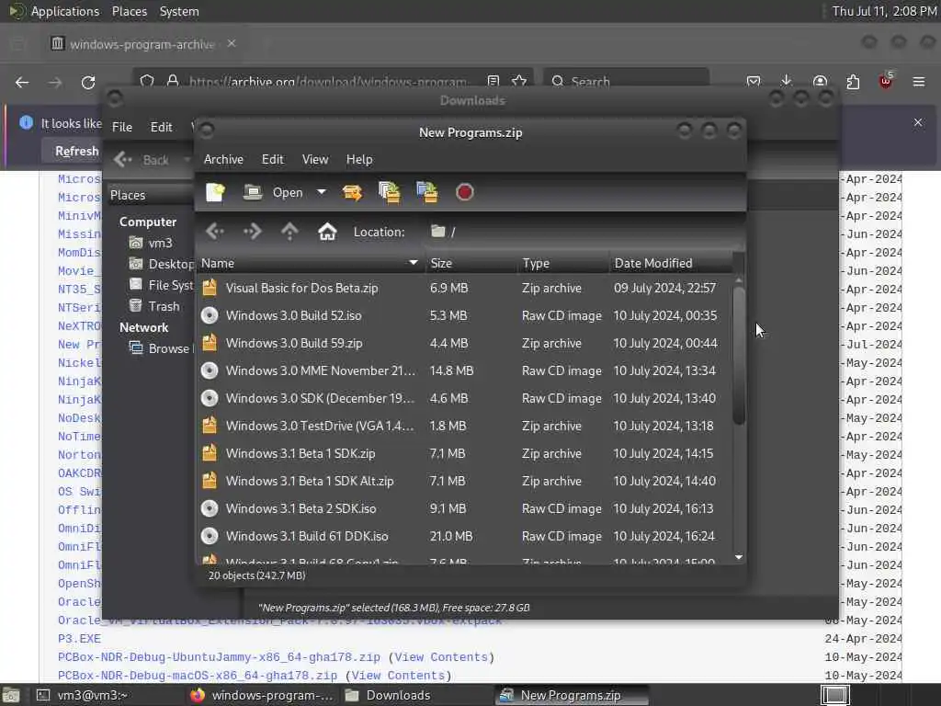The width and height of the screenshot is (941, 706).
Task: Select Windows 3.0 Build 52.iso
Action: click(x=464, y=316)
